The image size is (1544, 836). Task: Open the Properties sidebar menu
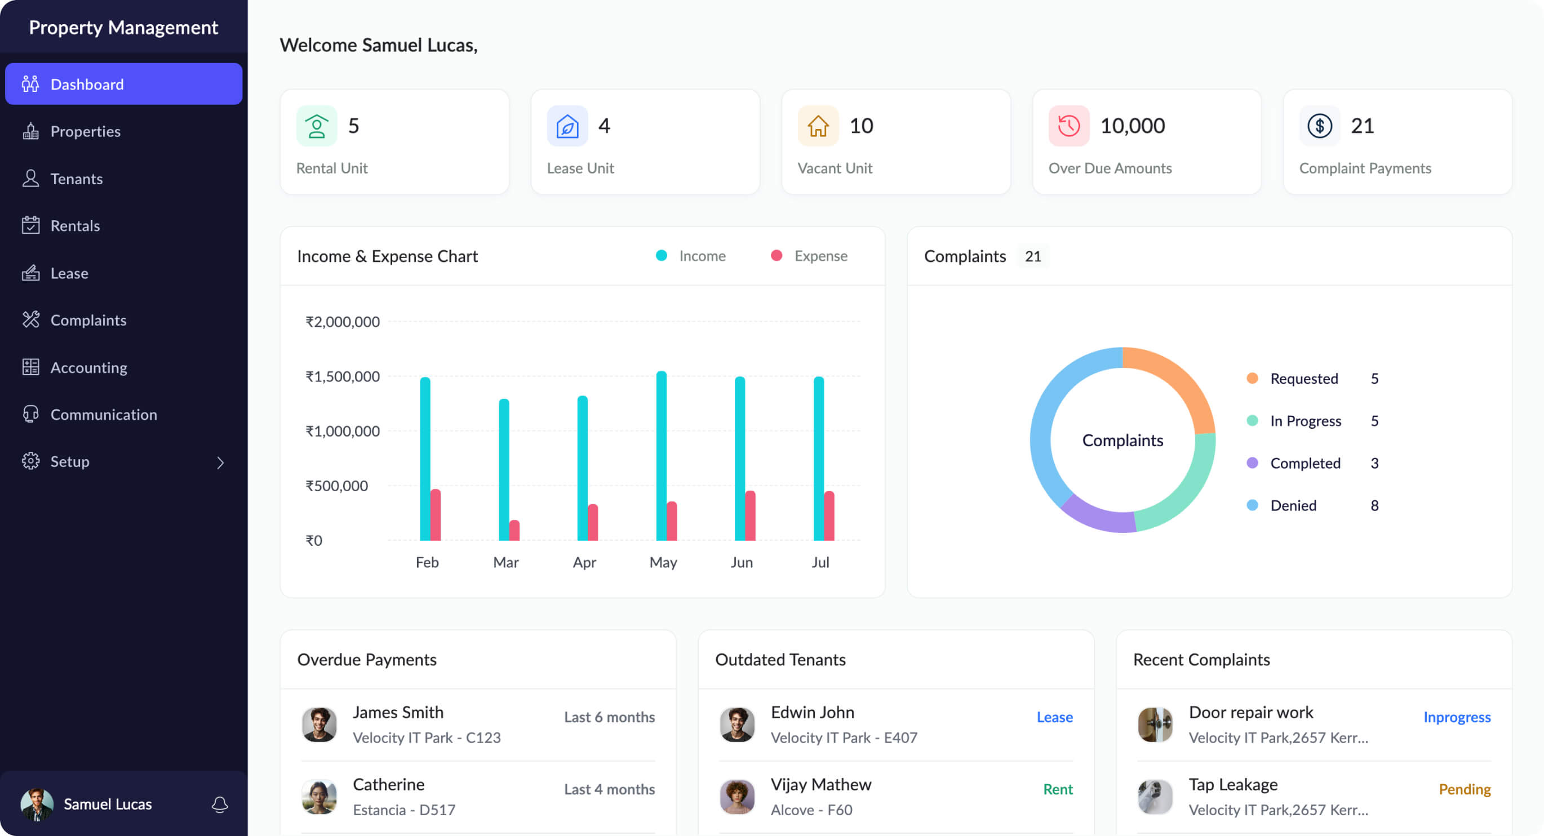[x=85, y=131]
